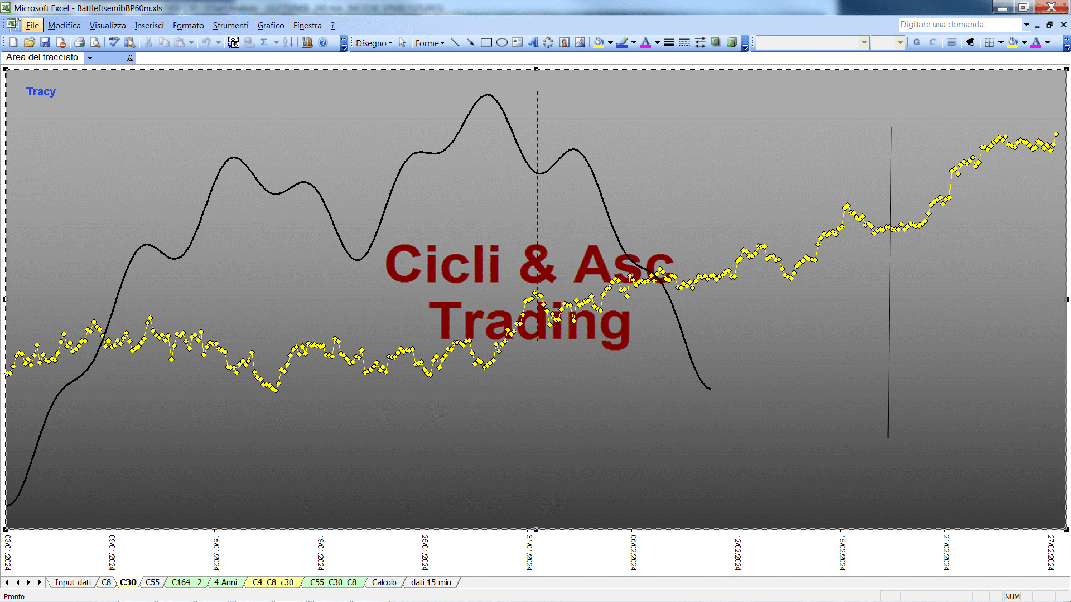Open a file using the Open folder icon
Screen dimensions: 1071x602
30,42
